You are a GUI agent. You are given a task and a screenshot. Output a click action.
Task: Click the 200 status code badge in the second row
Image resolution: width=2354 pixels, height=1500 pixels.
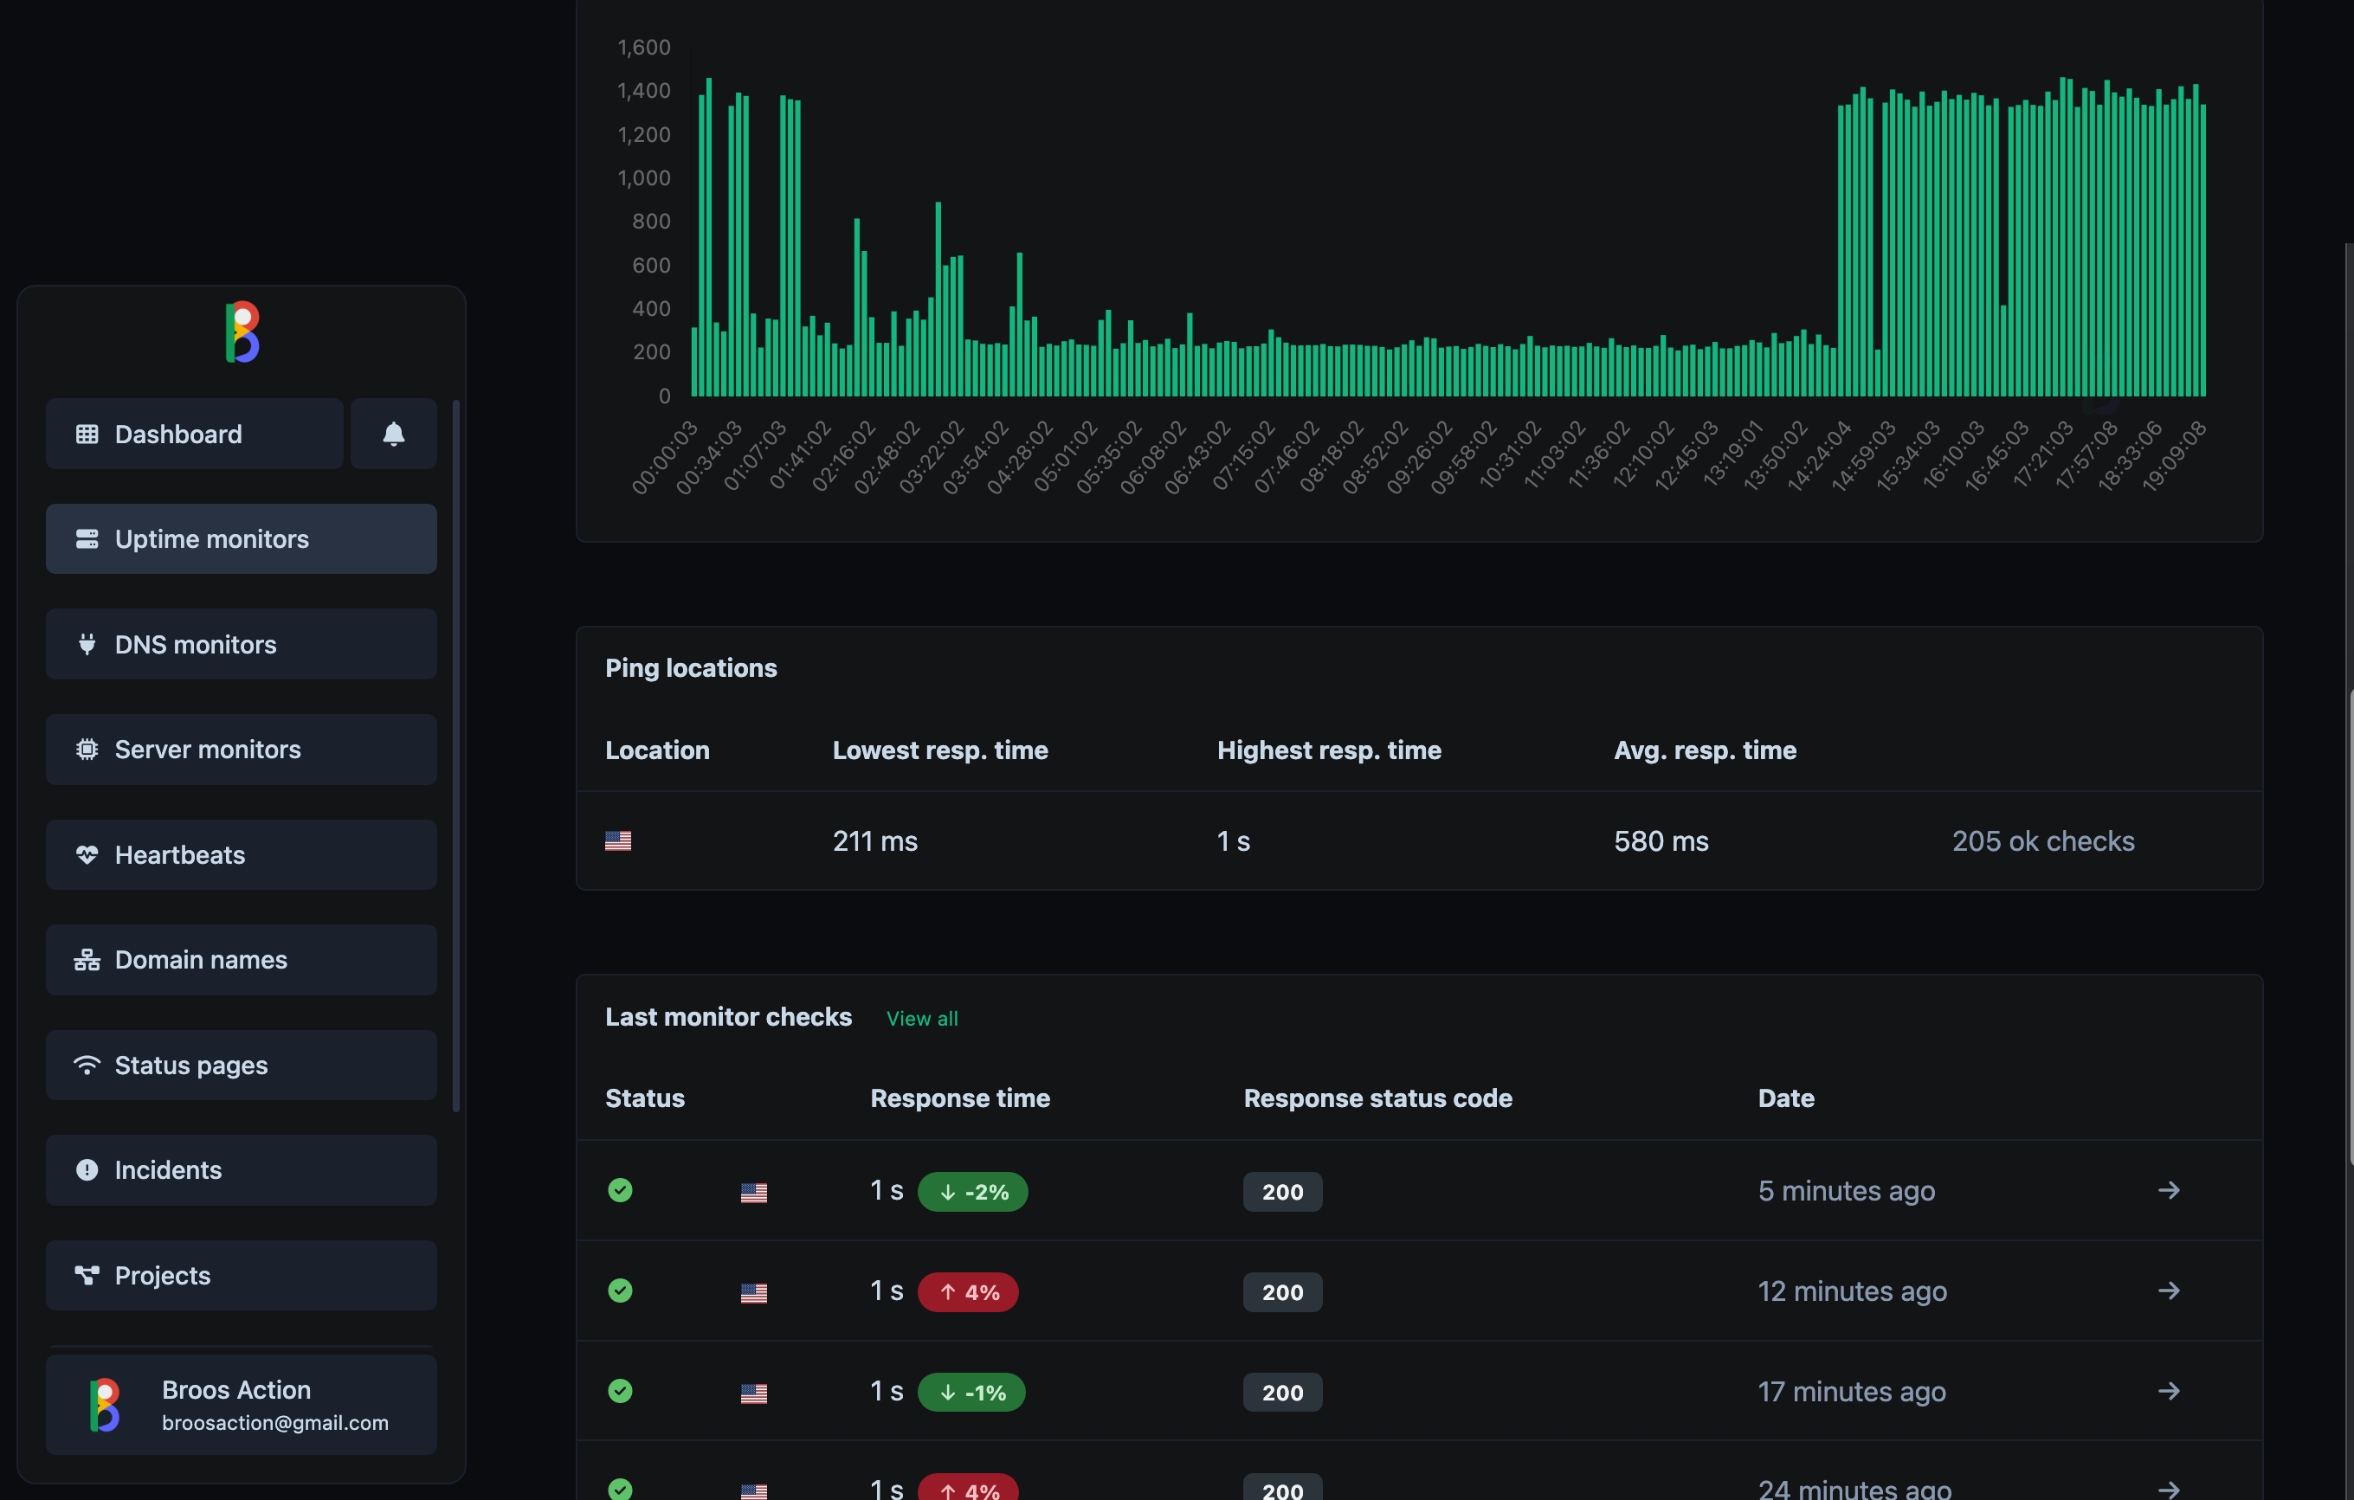click(1281, 1292)
